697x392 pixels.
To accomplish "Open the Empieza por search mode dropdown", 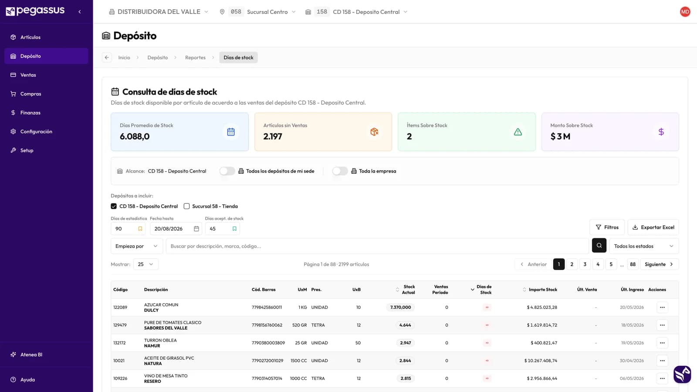I will point(137,246).
